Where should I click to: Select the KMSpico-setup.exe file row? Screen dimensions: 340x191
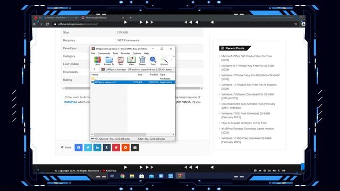(x=133, y=82)
